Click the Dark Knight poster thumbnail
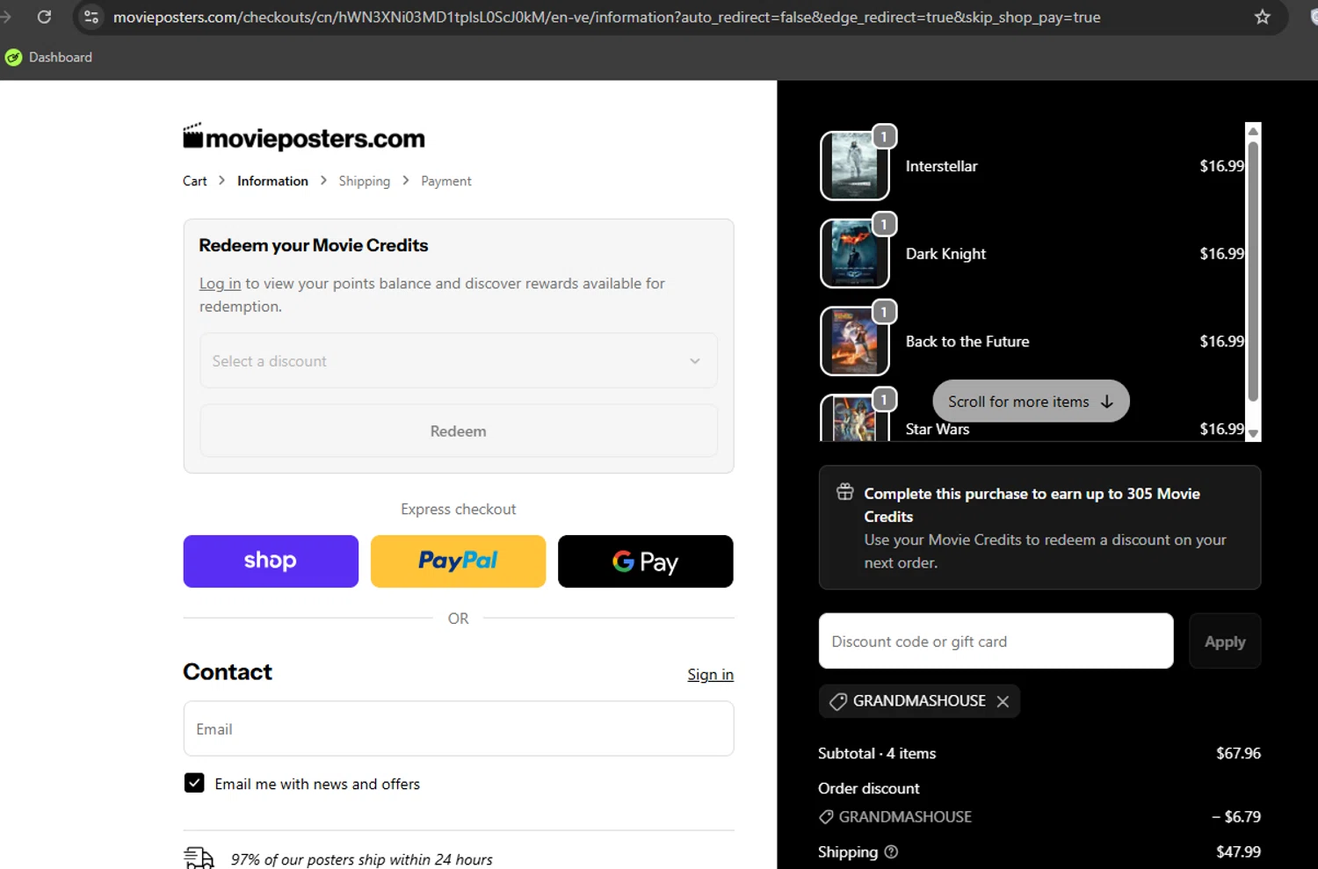The height and width of the screenshot is (869, 1318). tap(854, 254)
